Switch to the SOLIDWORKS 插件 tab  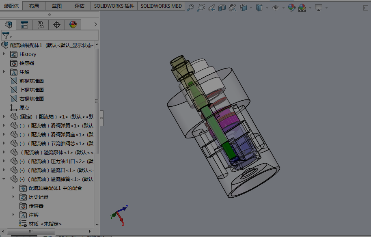[114, 6]
